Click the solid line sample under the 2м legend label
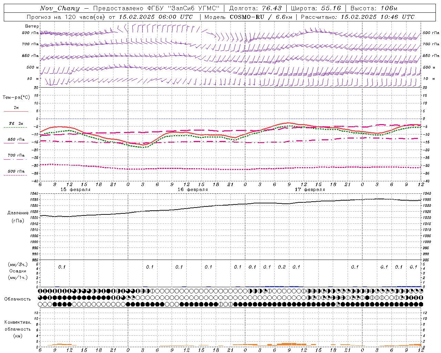 (x=16, y=112)
